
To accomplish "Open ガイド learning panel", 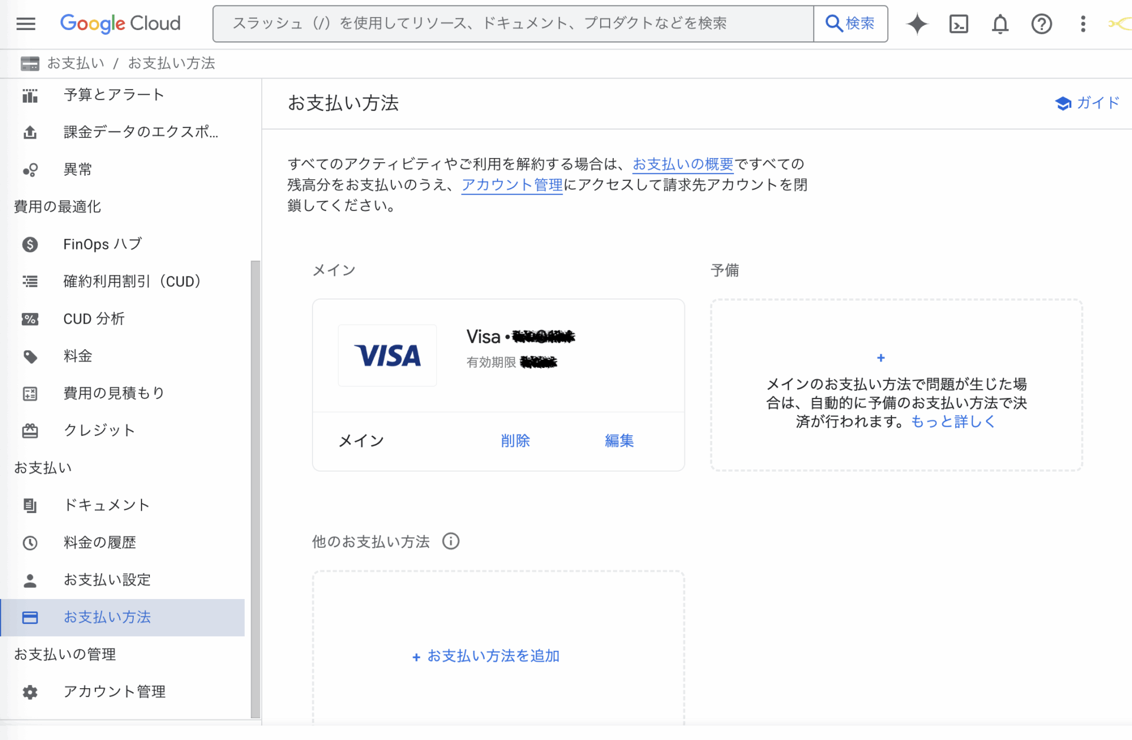I will 1087,103.
